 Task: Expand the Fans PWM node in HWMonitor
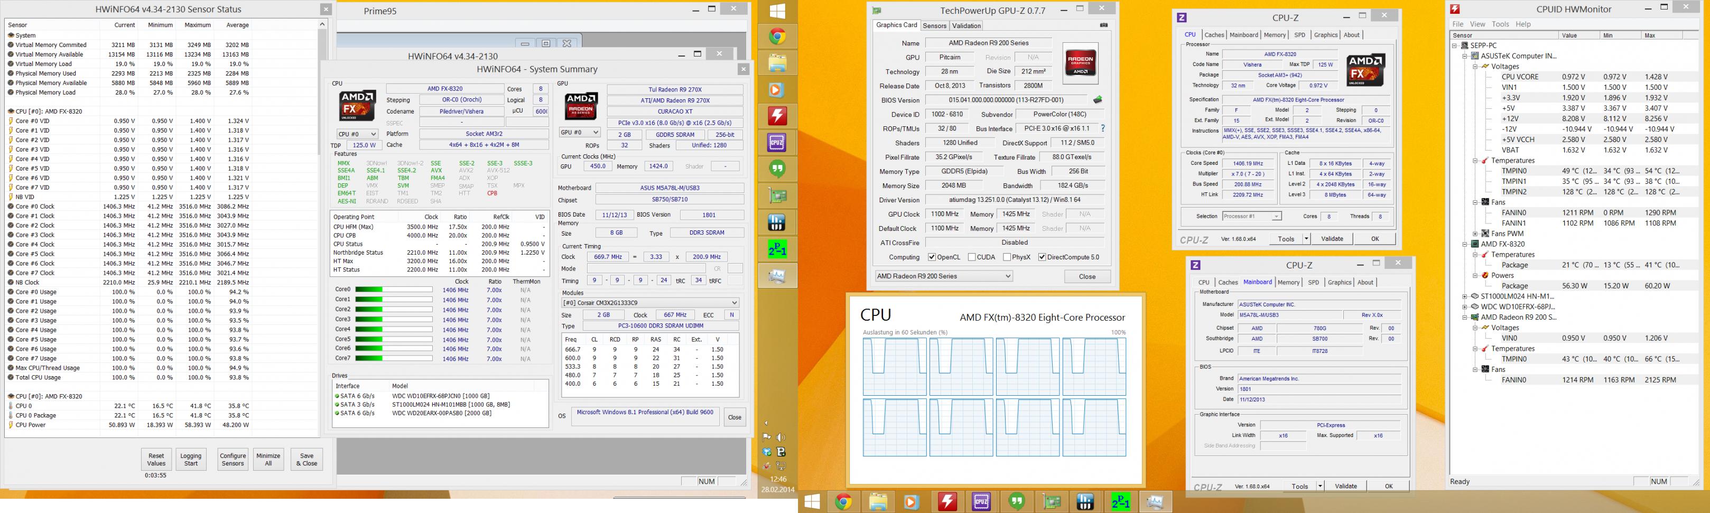pos(1475,234)
